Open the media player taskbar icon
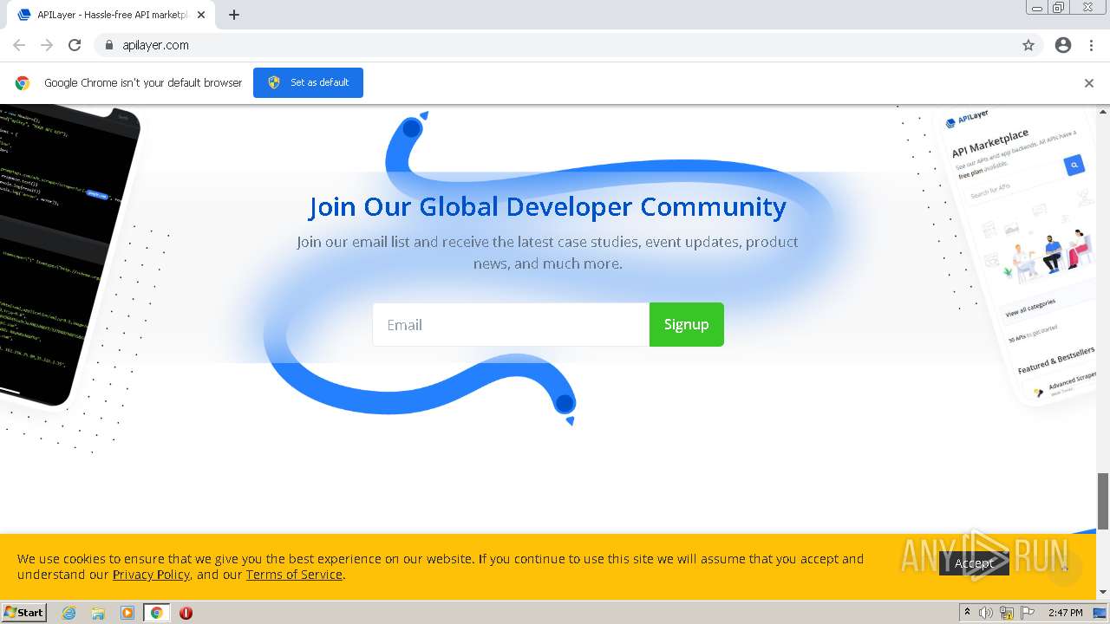The image size is (1110, 624). [127, 613]
